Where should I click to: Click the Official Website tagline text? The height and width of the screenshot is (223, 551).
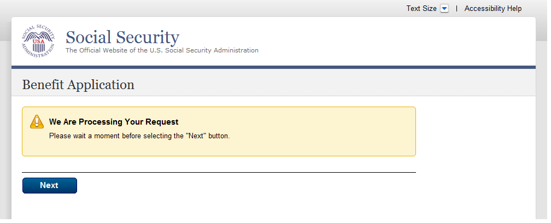coord(162,51)
